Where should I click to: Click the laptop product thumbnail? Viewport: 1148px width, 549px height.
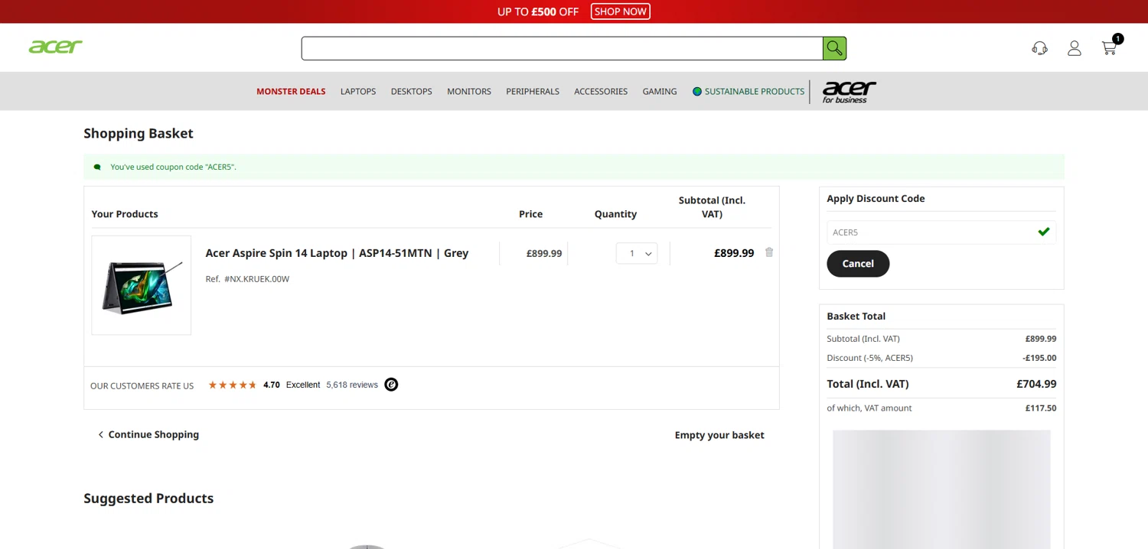click(x=142, y=285)
